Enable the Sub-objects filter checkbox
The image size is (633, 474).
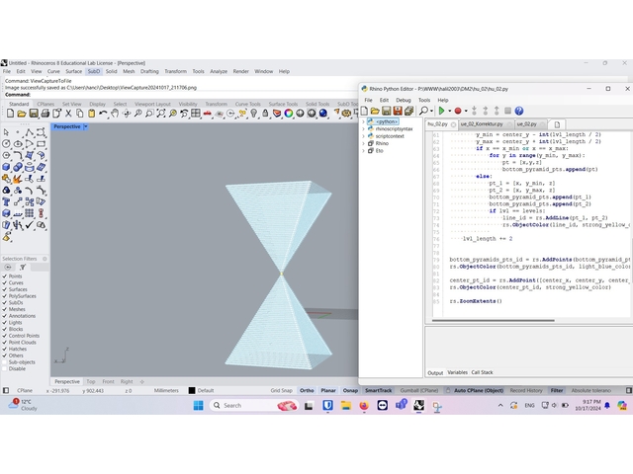(x=5, y=362)
